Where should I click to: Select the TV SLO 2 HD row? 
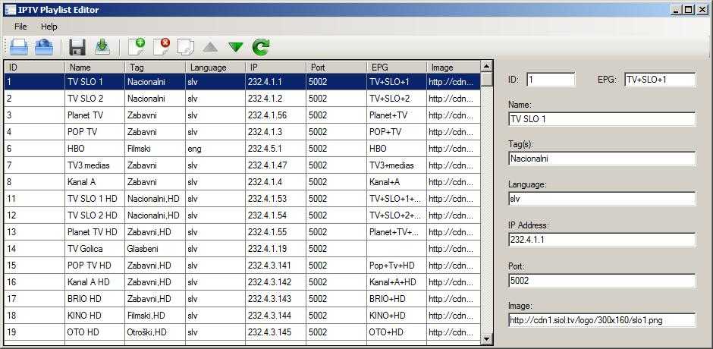243,215
